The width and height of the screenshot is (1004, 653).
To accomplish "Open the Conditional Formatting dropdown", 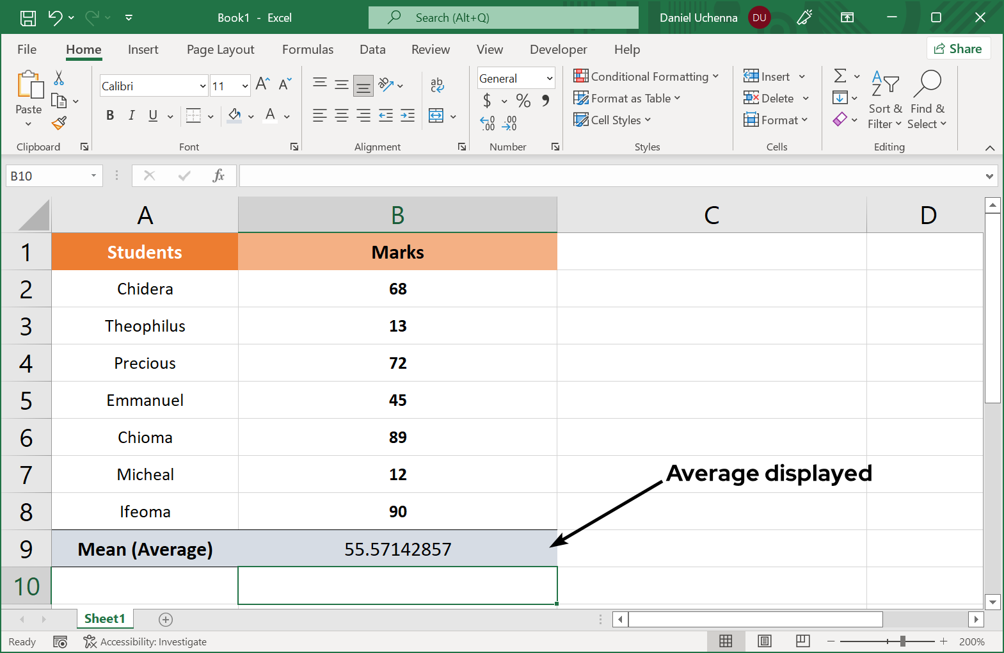I will (x=646, y=77).
